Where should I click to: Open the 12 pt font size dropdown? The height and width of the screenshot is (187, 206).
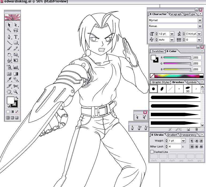(172, 34)
